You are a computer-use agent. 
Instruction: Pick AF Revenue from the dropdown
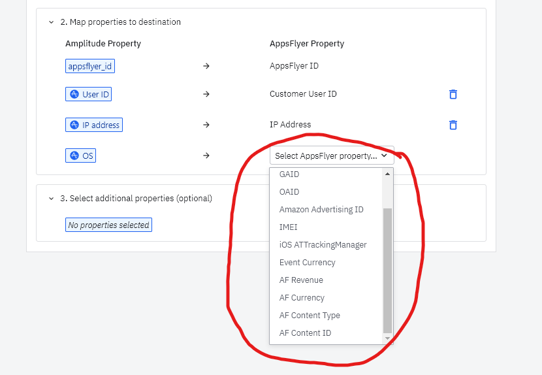point(301,280)
